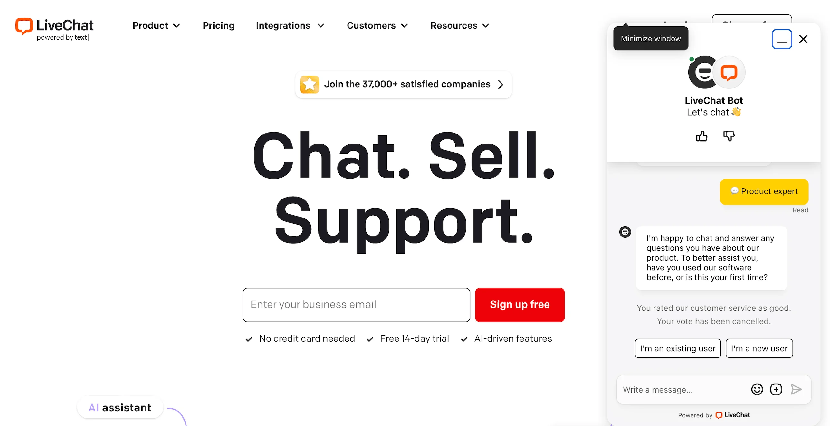Open the Customers menu item
Viewport: 830px width, 426px height.
pyautogui.click(x=377, y=25)
